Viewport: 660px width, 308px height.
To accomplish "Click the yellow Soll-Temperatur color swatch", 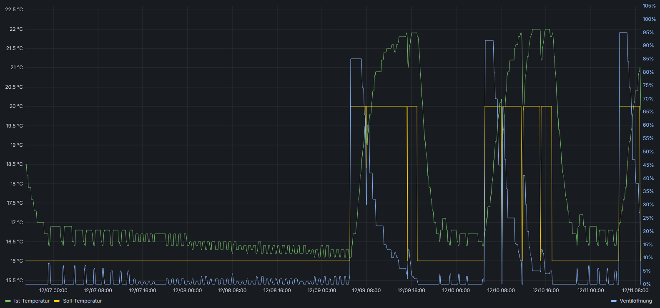I will pyautogui.click(x=57, y=301).
